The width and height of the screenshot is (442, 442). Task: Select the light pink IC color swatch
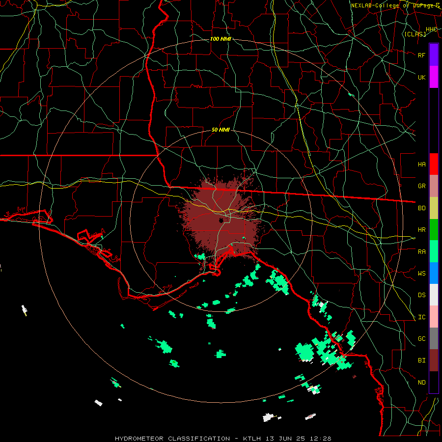tap(434, 317)
